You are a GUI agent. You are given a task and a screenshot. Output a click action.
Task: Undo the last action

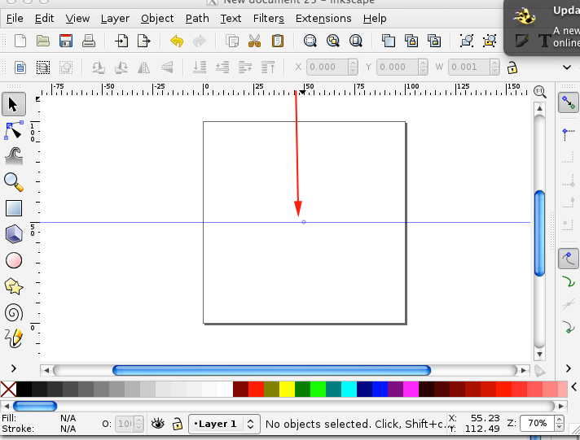click(x=177, y=41)
